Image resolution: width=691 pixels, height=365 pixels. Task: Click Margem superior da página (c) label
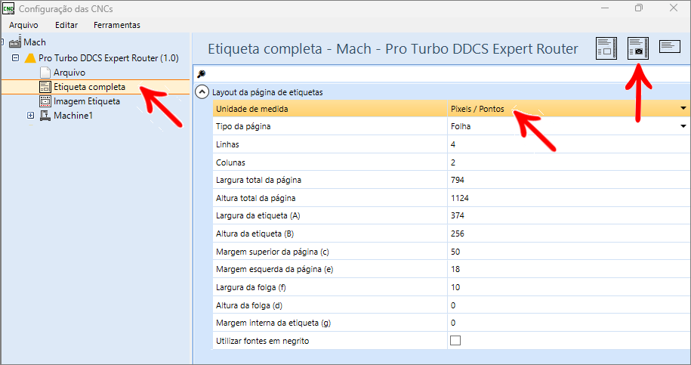[x=273, y=252]
